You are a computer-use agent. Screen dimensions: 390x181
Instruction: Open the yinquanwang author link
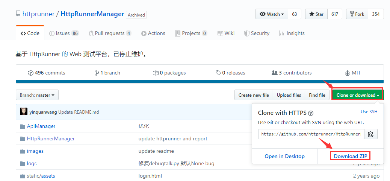point(43,112)
